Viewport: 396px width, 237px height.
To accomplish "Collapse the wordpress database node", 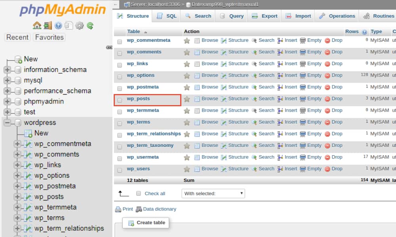I will [x=7, y=123].
